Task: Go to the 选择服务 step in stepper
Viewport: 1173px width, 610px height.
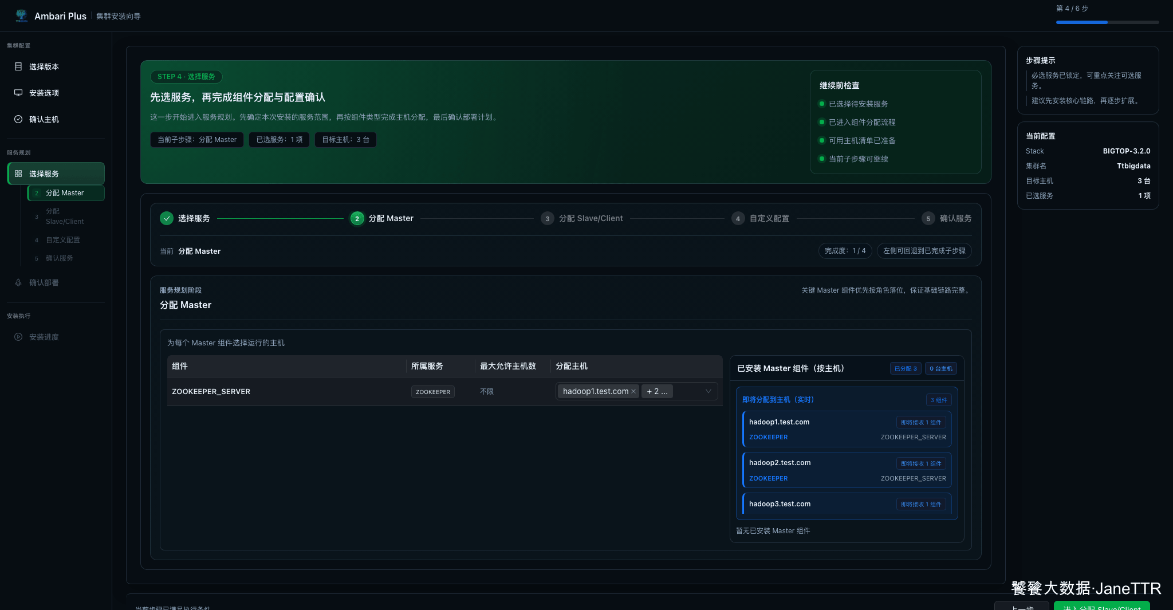Action: pyautogui.click(x=194, y=218)
